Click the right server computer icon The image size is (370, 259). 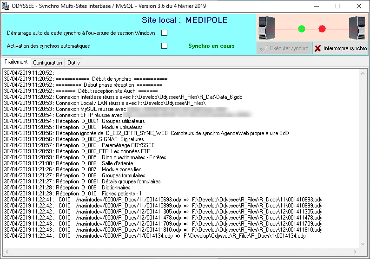[357, 27]
